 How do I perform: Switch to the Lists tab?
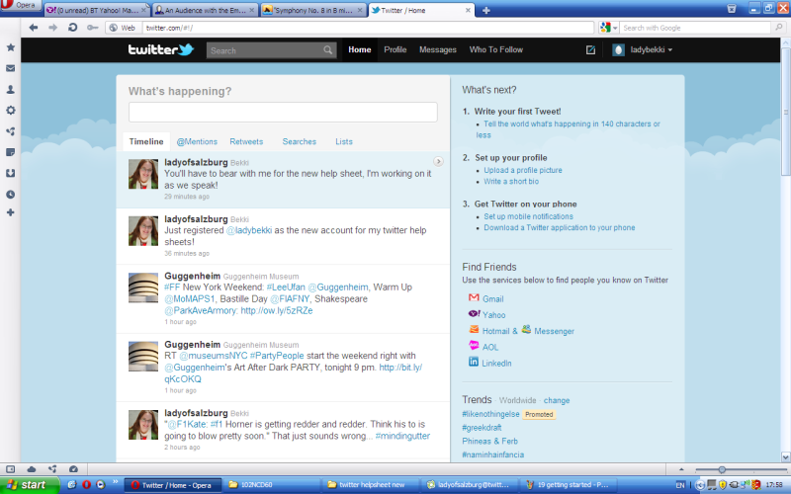[344, 141]
